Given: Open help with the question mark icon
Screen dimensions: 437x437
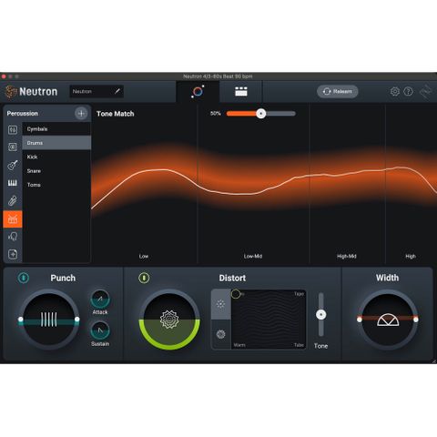Looking at the screenshot, I should point(408,91).
